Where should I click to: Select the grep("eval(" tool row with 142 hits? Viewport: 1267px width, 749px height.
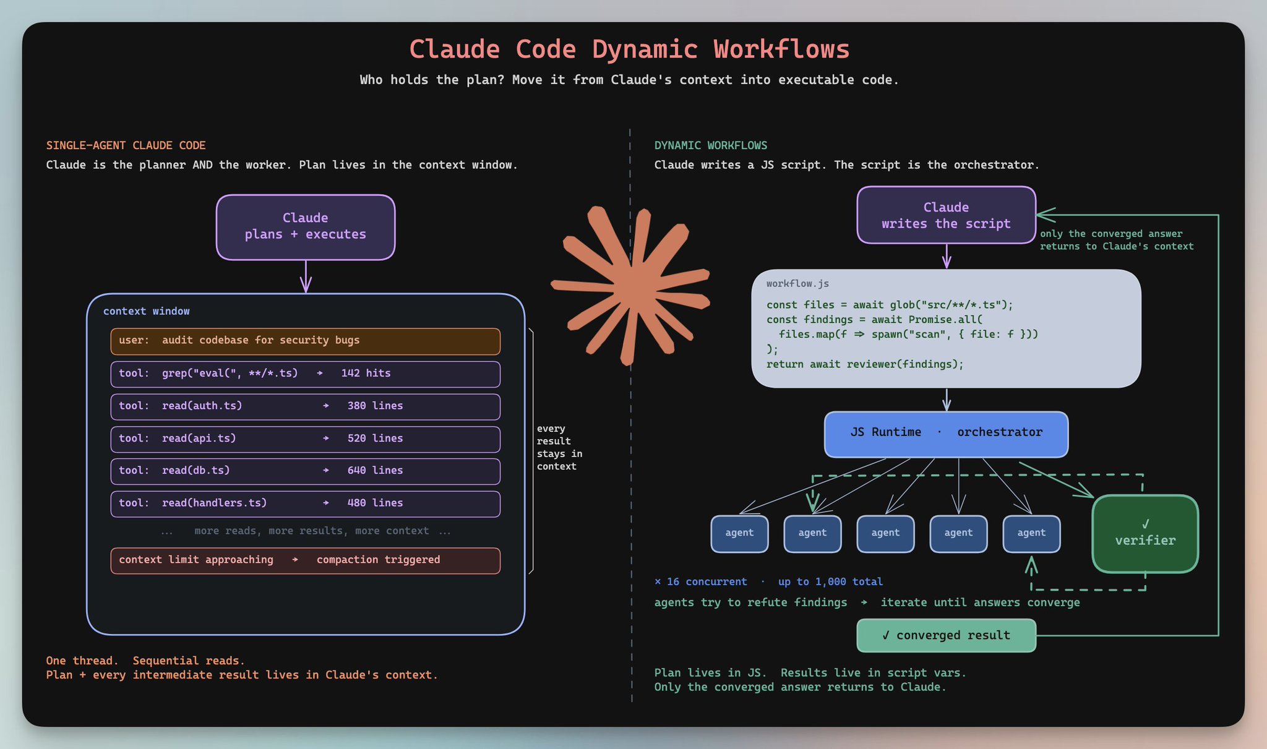[x=306, y=374]
